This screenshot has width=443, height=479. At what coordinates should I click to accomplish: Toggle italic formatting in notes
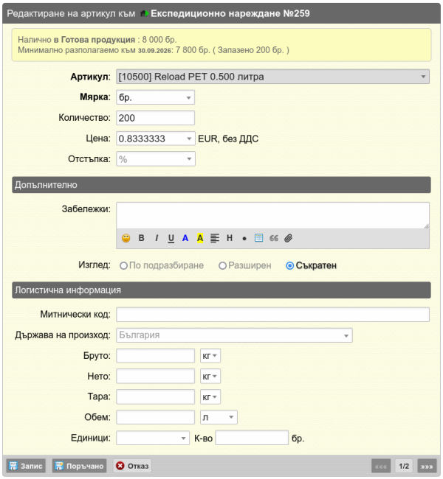(x=157, y=238)
